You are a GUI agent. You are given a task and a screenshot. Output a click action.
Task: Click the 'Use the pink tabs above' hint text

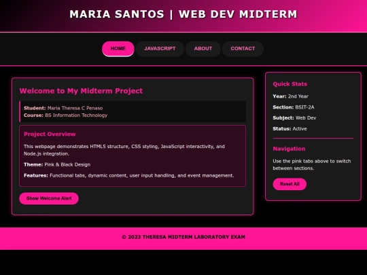coord(312,164)
